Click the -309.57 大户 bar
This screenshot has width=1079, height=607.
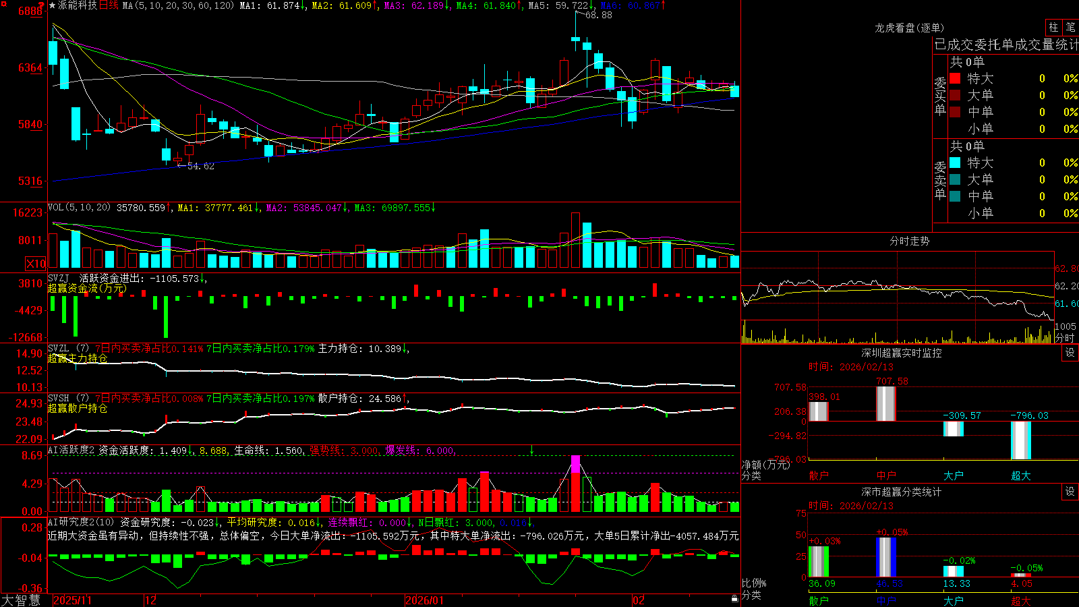click(953, 429)
